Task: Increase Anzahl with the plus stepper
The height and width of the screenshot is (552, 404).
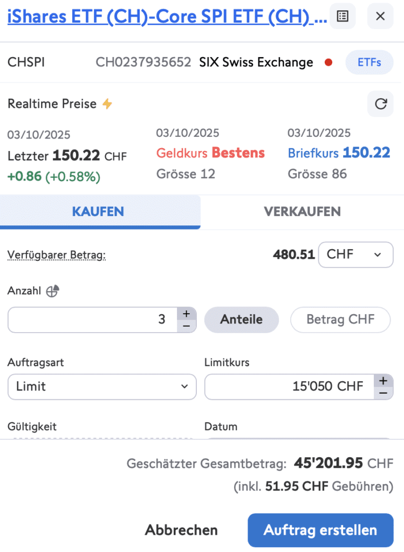Action: [186, 314]
